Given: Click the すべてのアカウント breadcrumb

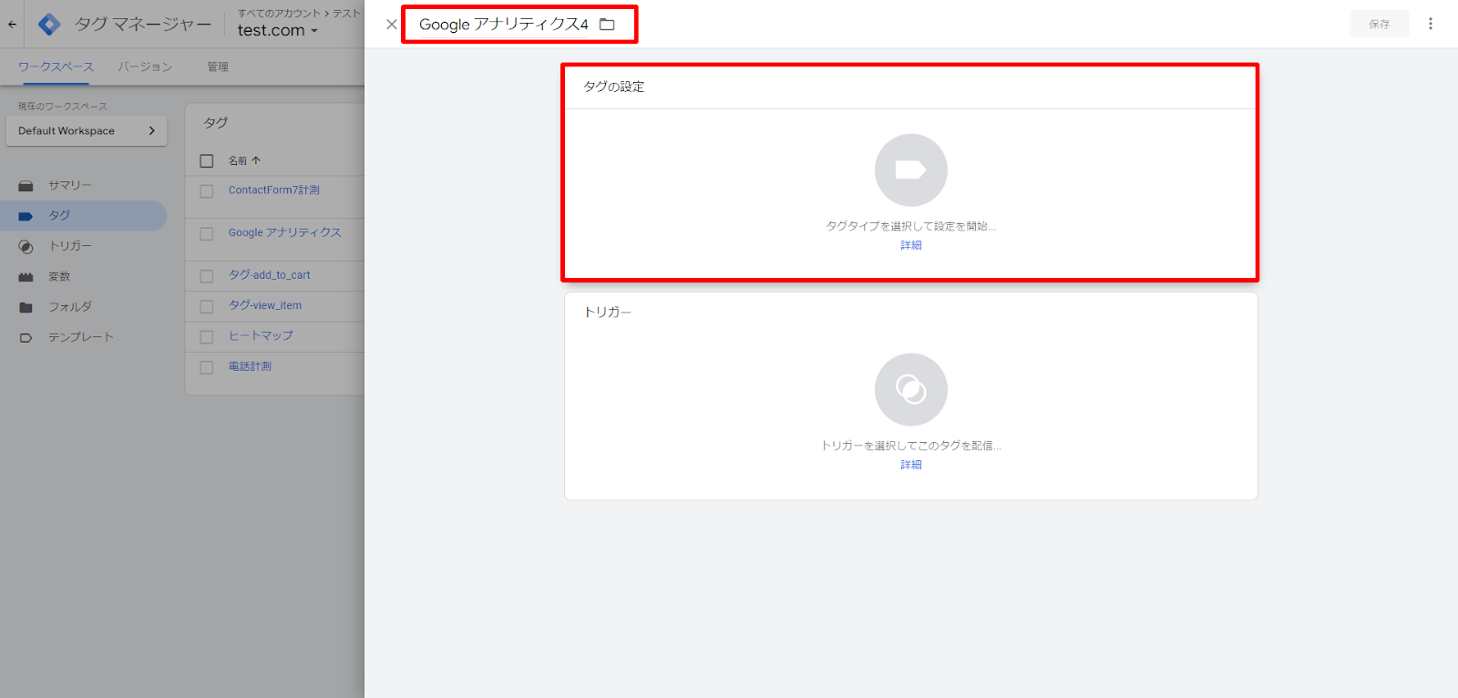Looking at the screenshot, I should (279, 13).
